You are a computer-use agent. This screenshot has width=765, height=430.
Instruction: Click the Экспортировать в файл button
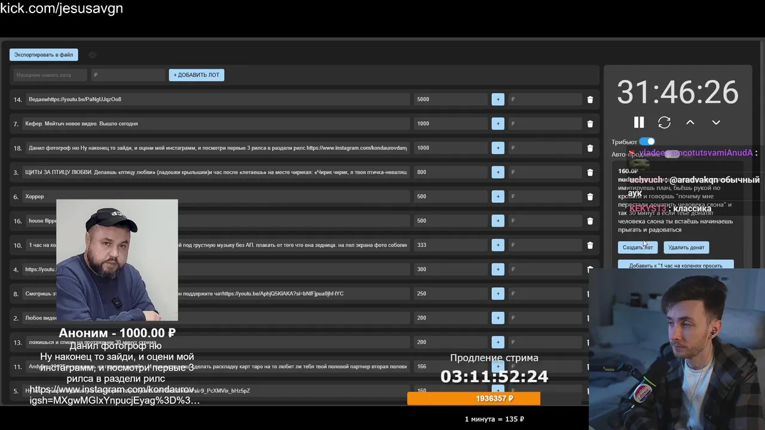click(44, 55)
